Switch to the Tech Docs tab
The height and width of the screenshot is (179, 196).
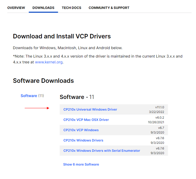(x=71, y=8)
